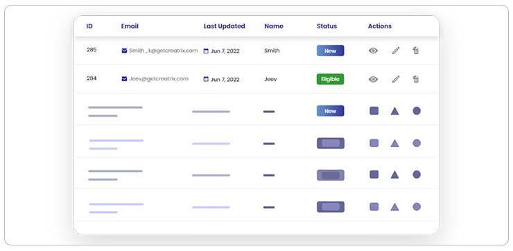Image resolution: width=513 pixels, height=251 pixels.
Task: Select ID cell 285
Action: point(92,50)
